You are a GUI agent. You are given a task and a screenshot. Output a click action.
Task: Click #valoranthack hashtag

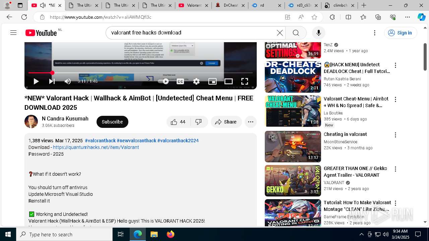click(x=100, y=141)
